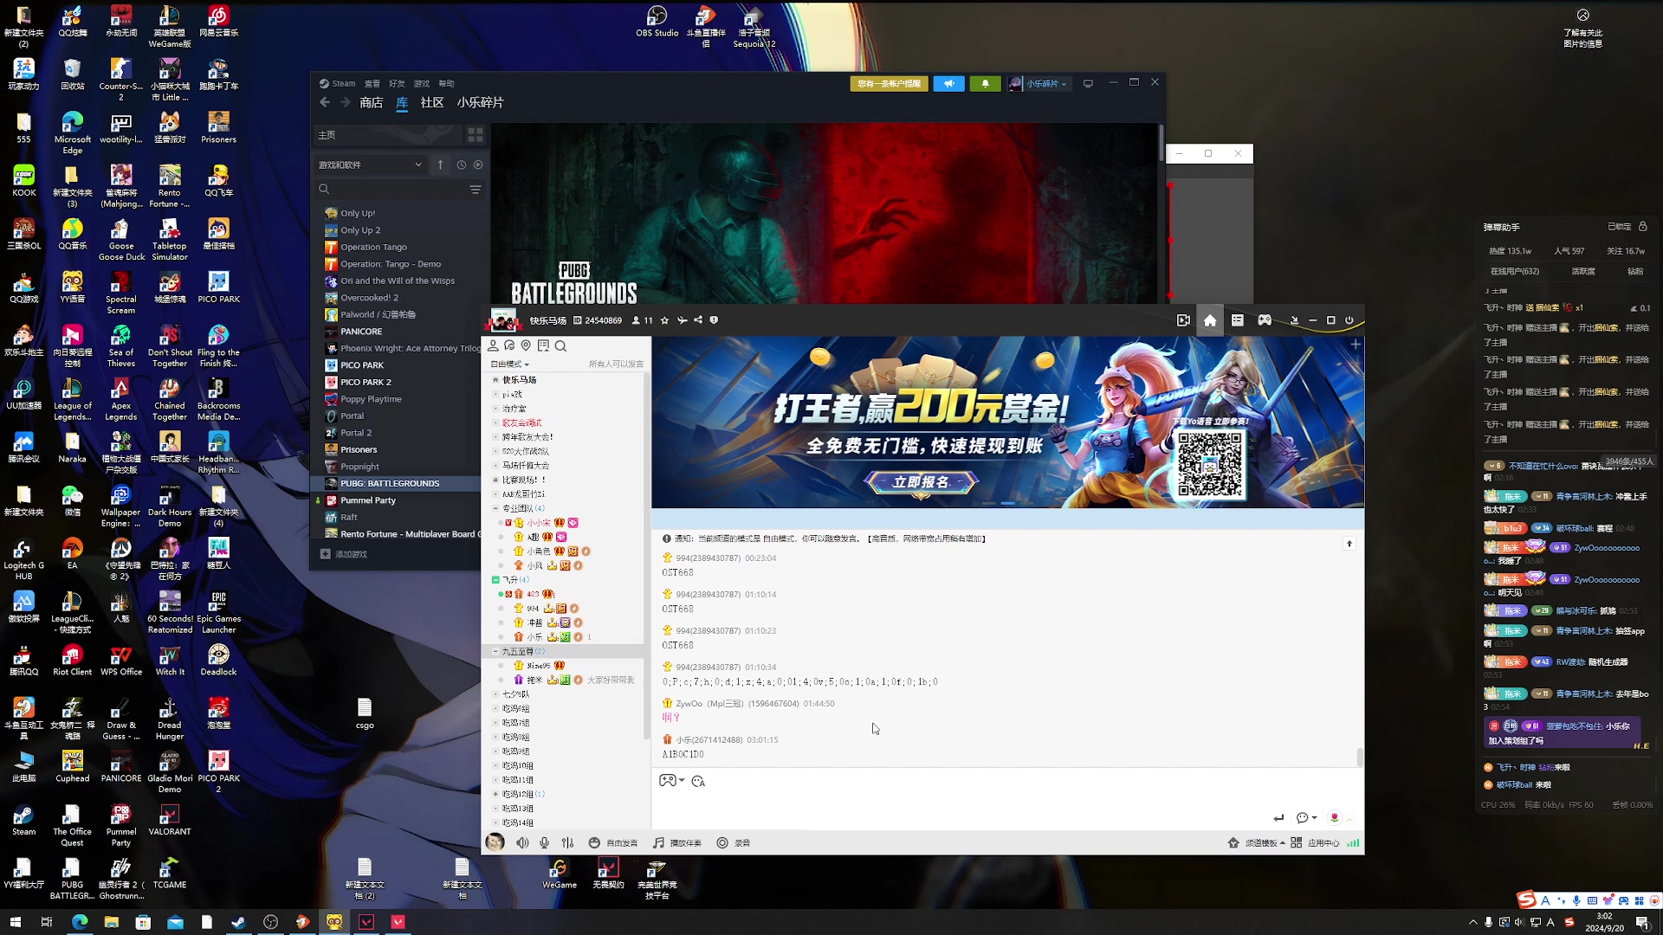Collapse the 飞升 channel group

495,579
